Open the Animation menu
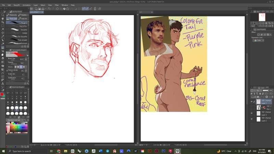The image size is (274, 154). 27,5
